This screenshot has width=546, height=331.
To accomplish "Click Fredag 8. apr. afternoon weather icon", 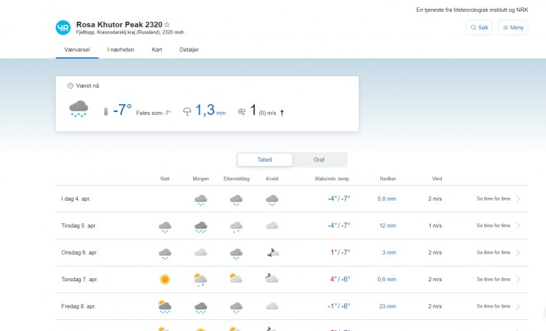I will point(236,308).
